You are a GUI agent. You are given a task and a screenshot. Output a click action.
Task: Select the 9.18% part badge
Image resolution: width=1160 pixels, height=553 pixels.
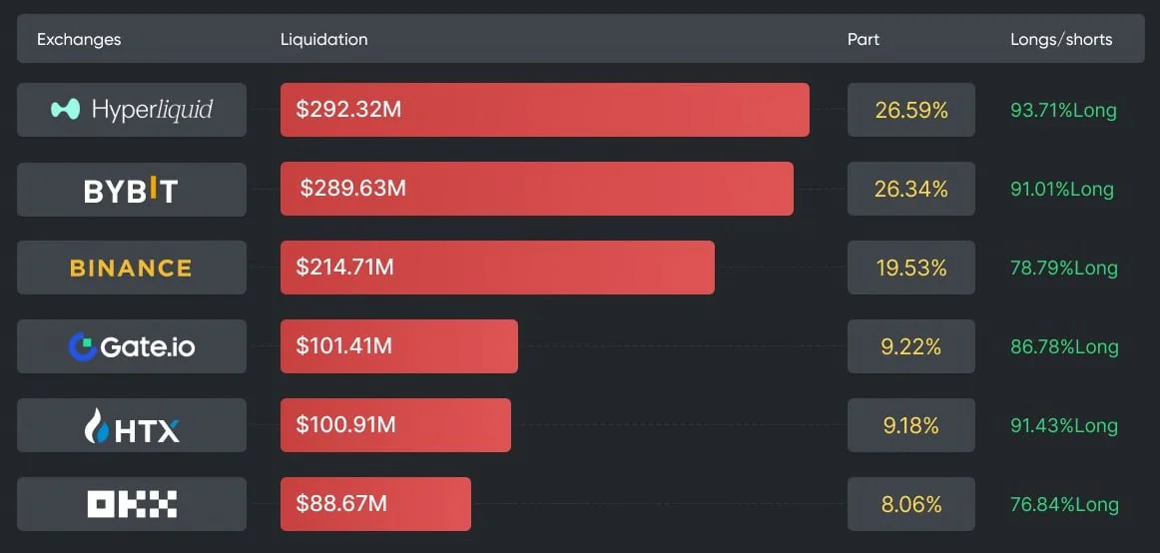coord(910,425)
